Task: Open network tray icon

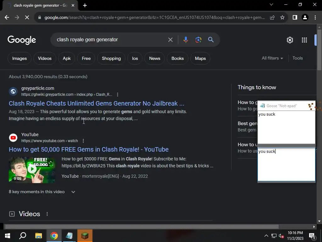Action: pos(274,236)
